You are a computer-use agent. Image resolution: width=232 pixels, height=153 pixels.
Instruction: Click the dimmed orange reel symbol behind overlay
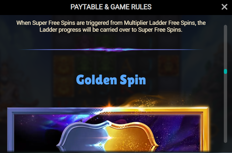point(169,65)
